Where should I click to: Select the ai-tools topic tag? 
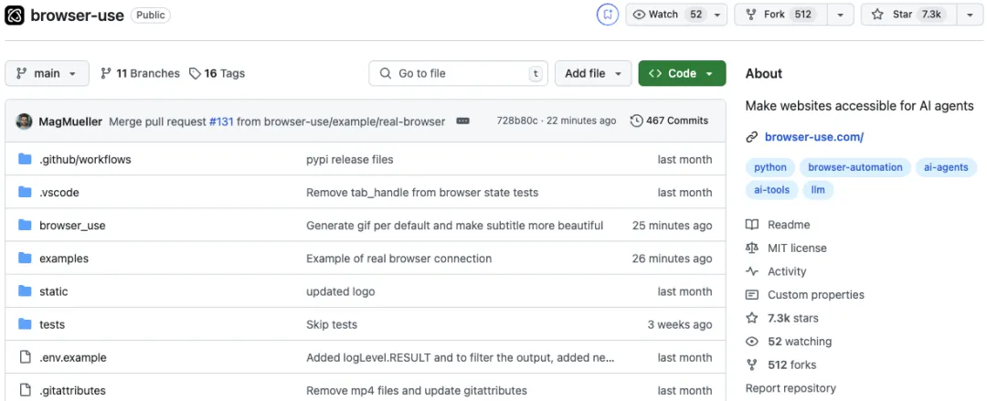pos(771,190)
